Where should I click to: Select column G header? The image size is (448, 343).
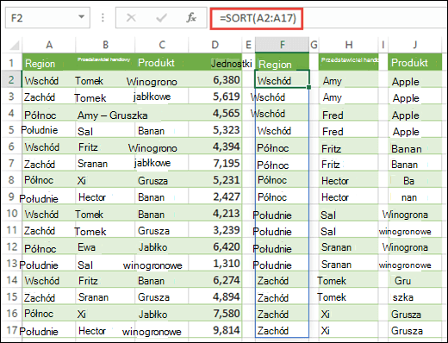click(x=314, y=45)
